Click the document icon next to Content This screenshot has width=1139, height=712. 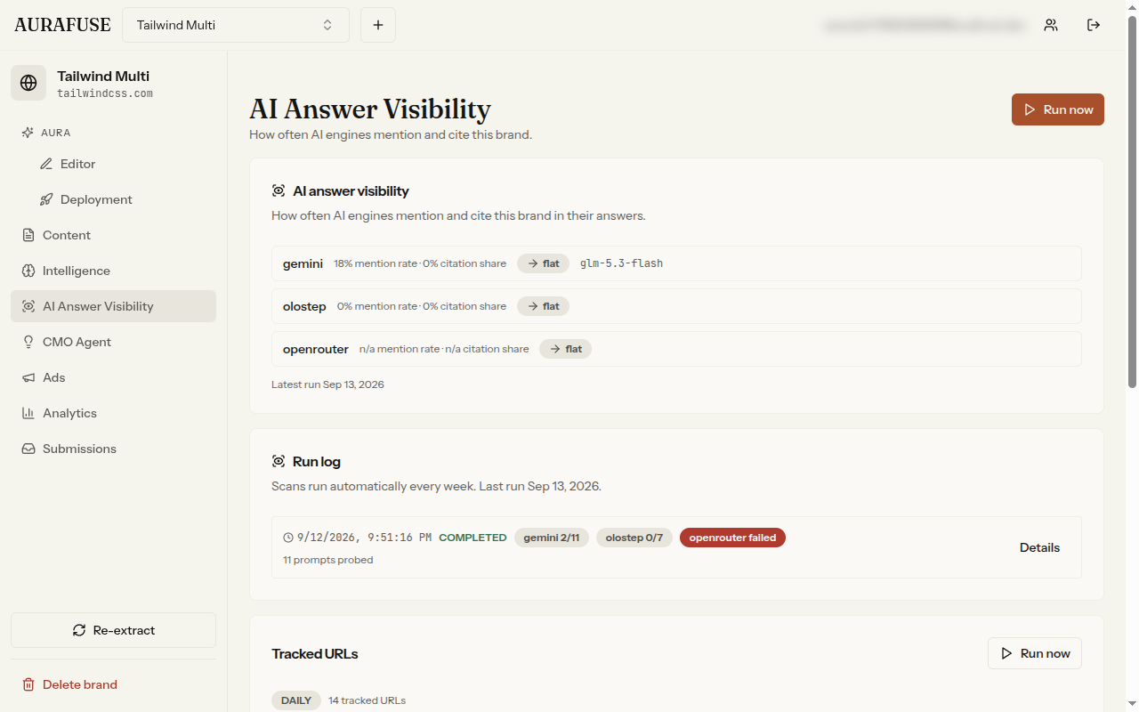pyautogui.click(x=28, y=235)
